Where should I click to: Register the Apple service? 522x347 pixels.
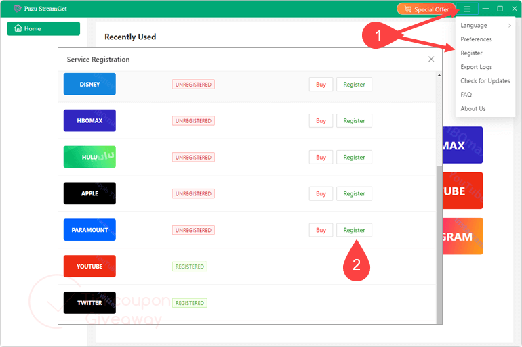tap(354, 193)
